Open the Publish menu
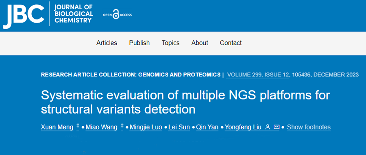 [x=139, y=43]
